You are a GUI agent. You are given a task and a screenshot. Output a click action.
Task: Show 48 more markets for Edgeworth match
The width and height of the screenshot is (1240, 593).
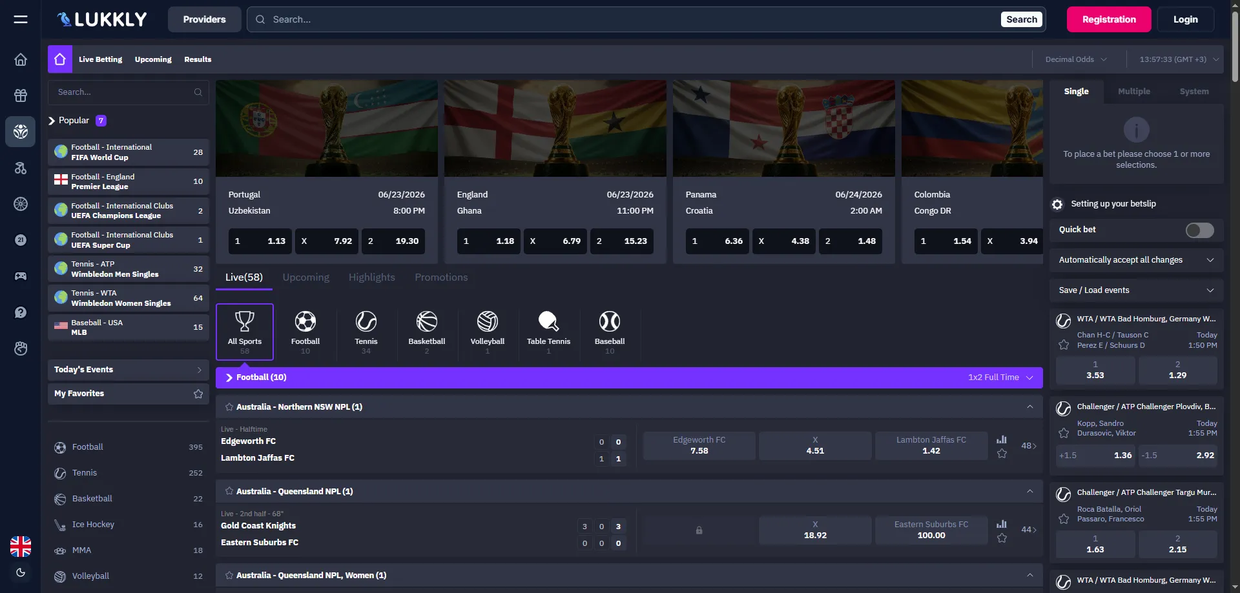click(1029, 446)
